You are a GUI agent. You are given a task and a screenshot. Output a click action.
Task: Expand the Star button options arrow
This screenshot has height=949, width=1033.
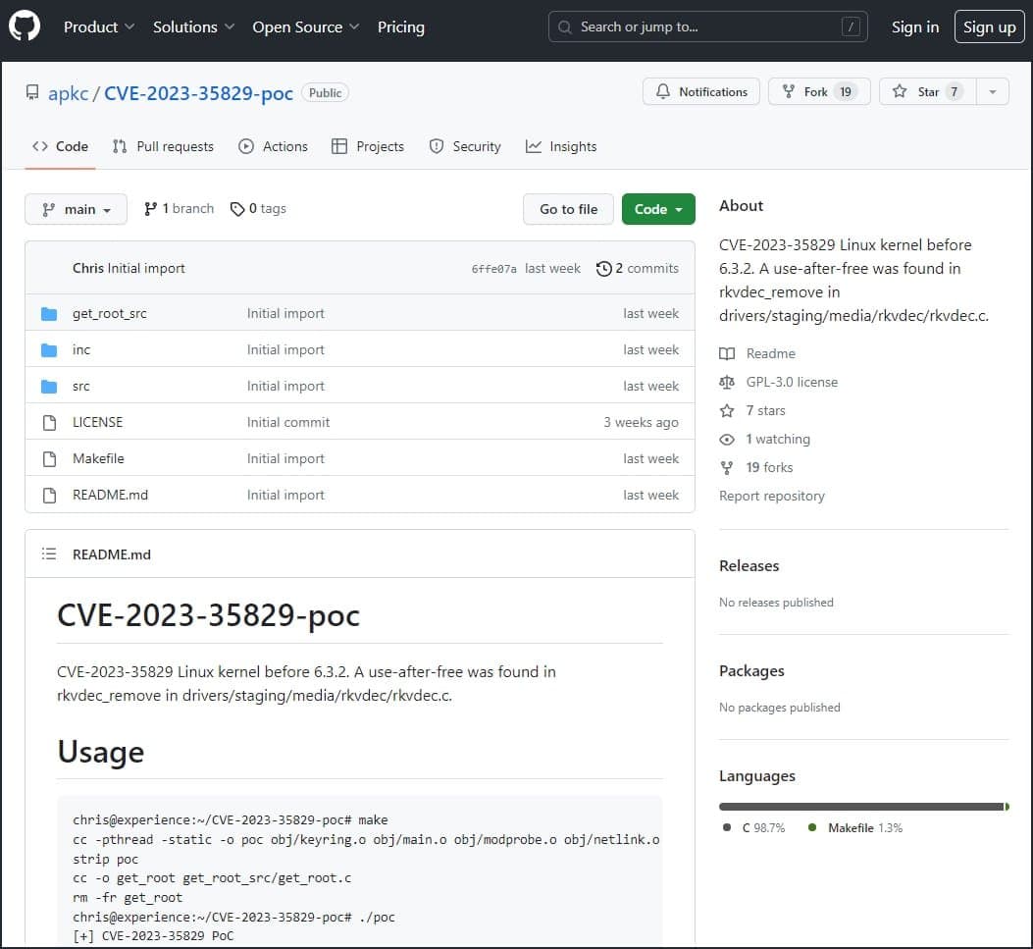tap(992, 91)
